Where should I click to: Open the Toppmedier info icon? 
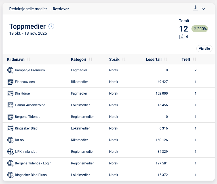click(x=51, y=26)
